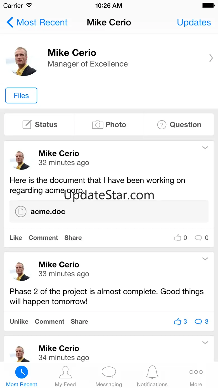Tap the Question mark icon
Image resolution: width=218 pixels, height=388 pixels.
(x=162, y=125)
